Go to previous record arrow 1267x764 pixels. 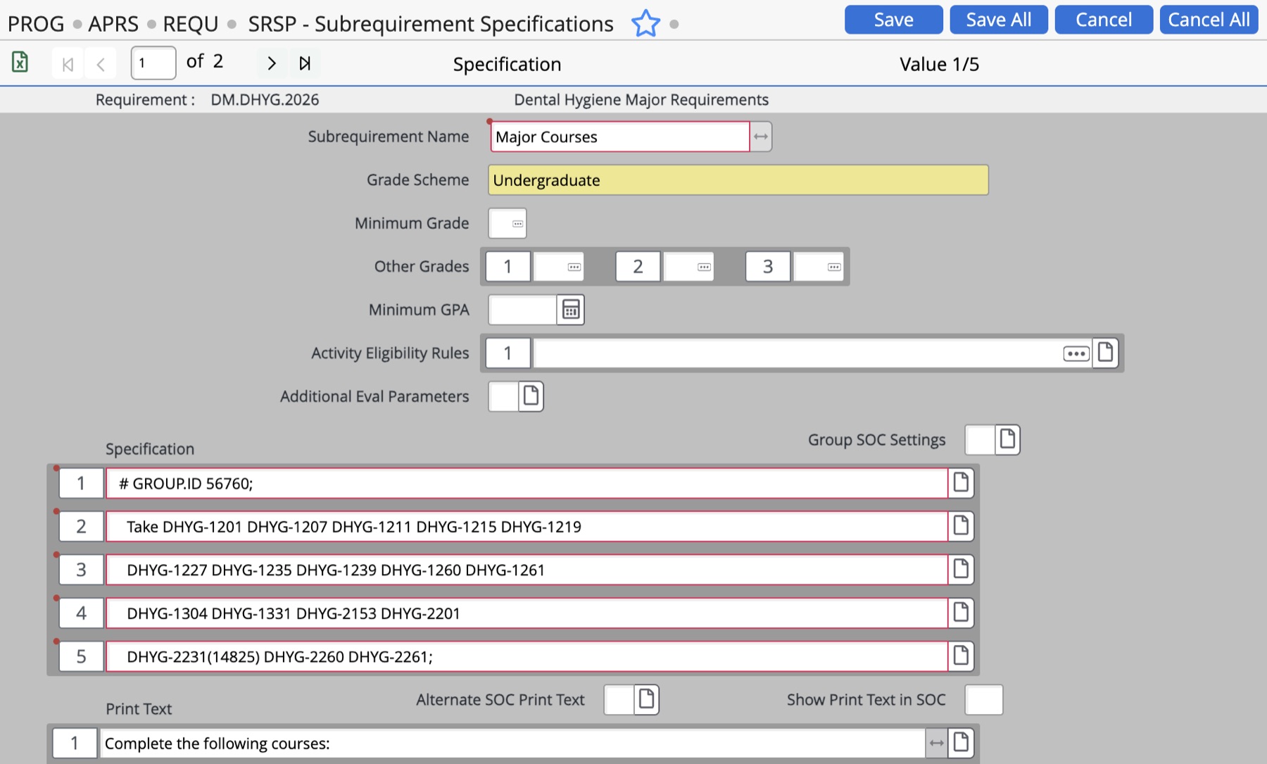tap(101, 64)
